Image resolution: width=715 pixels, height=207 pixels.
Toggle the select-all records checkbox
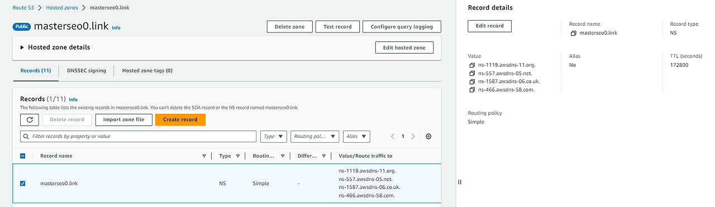23,156
